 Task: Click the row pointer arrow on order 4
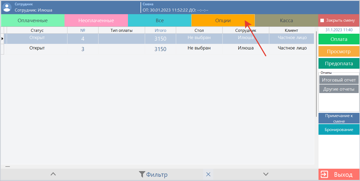click(2, 38)
